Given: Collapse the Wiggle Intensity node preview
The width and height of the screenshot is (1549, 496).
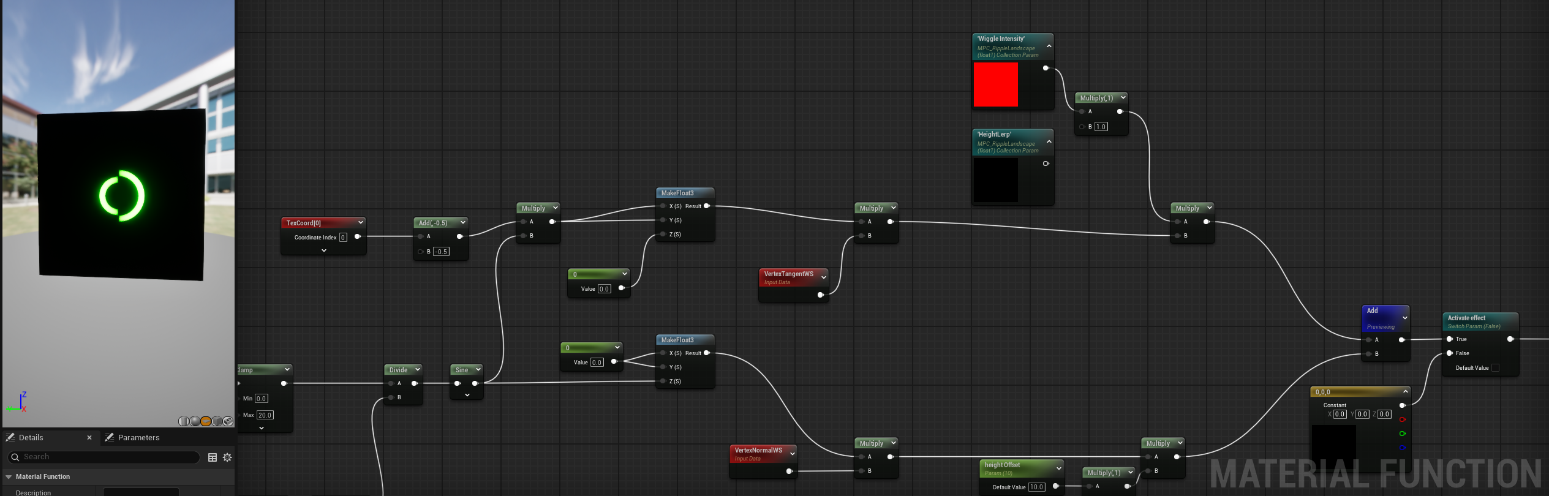Looking at the screenshot, I should pyautogui.click(x=1049, y=47).
